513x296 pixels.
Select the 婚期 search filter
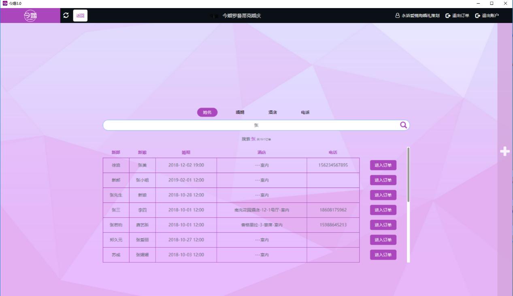[239, 112]
